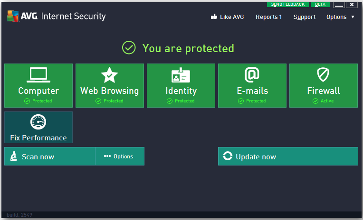
Task: Open the Fix Performance tile
Action: [x=38, y=128]
